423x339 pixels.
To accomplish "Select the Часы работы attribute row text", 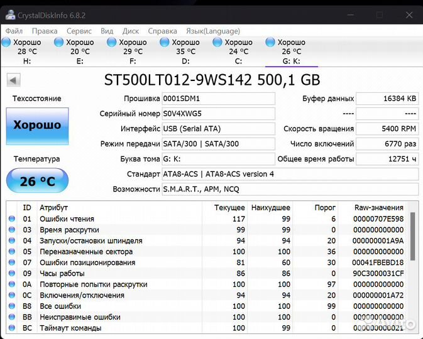I will pos(62,274).
